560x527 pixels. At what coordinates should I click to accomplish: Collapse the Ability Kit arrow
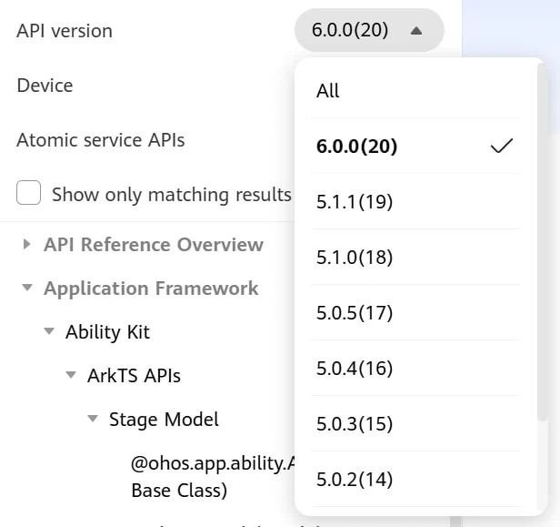(x=49, y=331)
